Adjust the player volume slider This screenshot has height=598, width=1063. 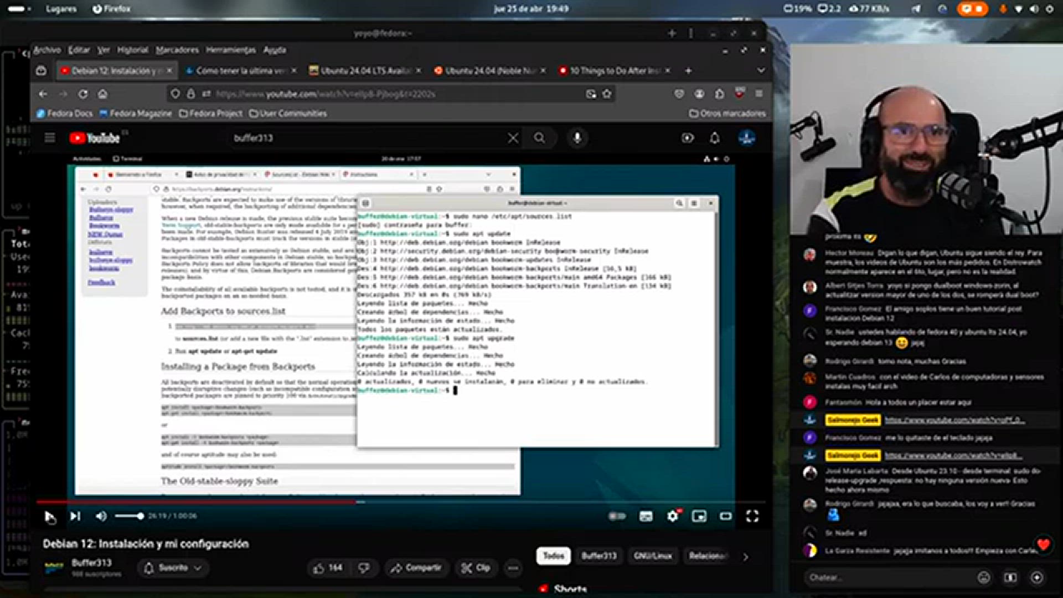130,516
